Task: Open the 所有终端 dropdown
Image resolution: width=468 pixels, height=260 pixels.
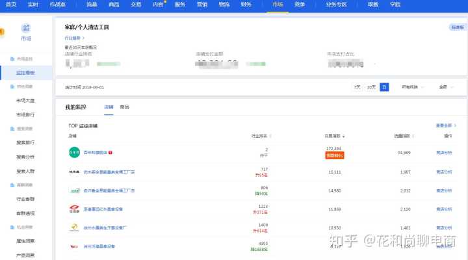Action: 413,86
